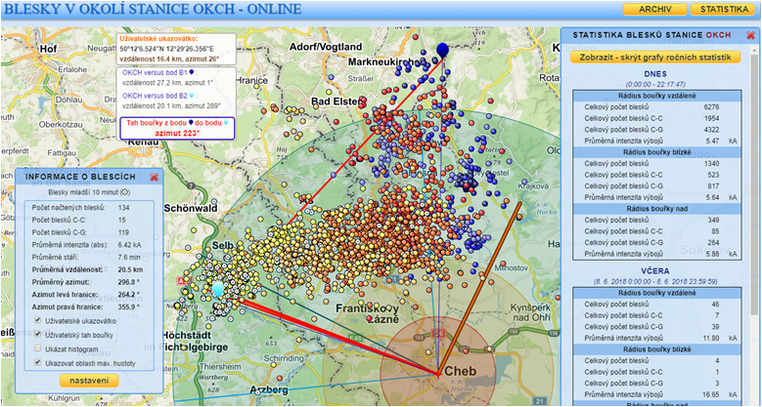Click 'vzdálenost 27.2 km, azimut 1°' text
This screenshot has height=407, width=762.
point(165,82)
